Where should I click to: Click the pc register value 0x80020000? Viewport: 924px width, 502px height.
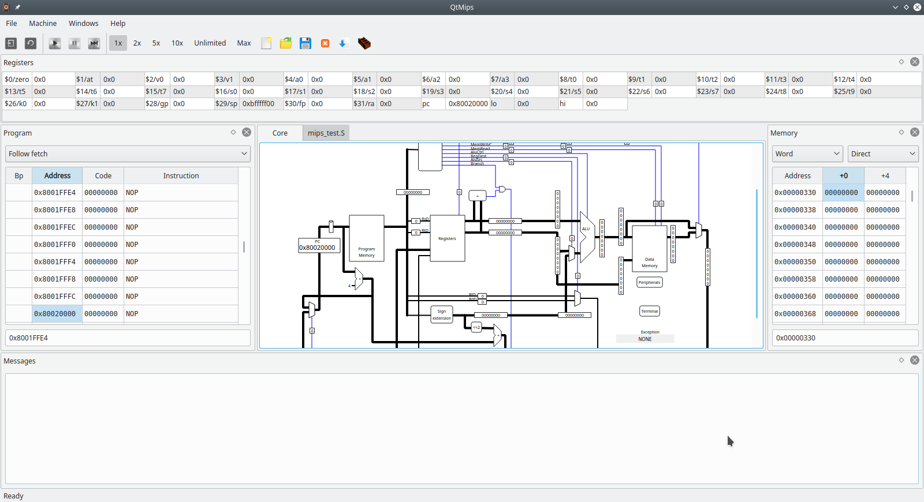(x=468, y=104)
